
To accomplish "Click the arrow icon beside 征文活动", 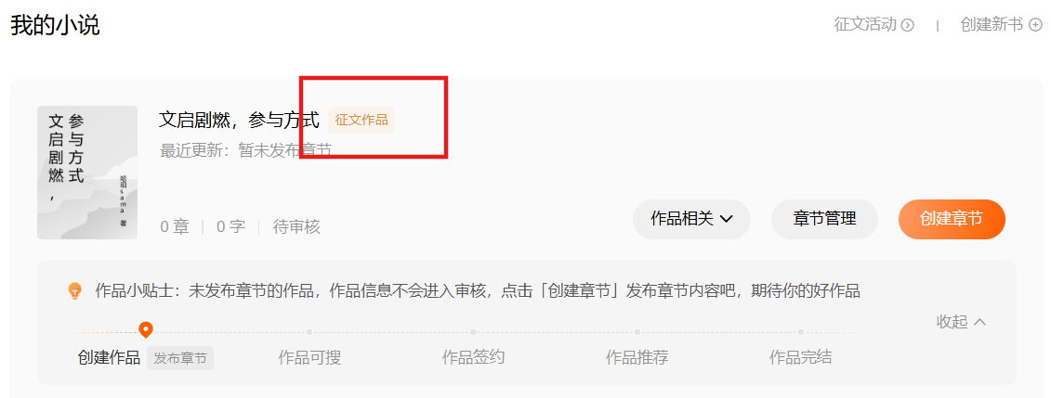I will click(x=908, y=25).
